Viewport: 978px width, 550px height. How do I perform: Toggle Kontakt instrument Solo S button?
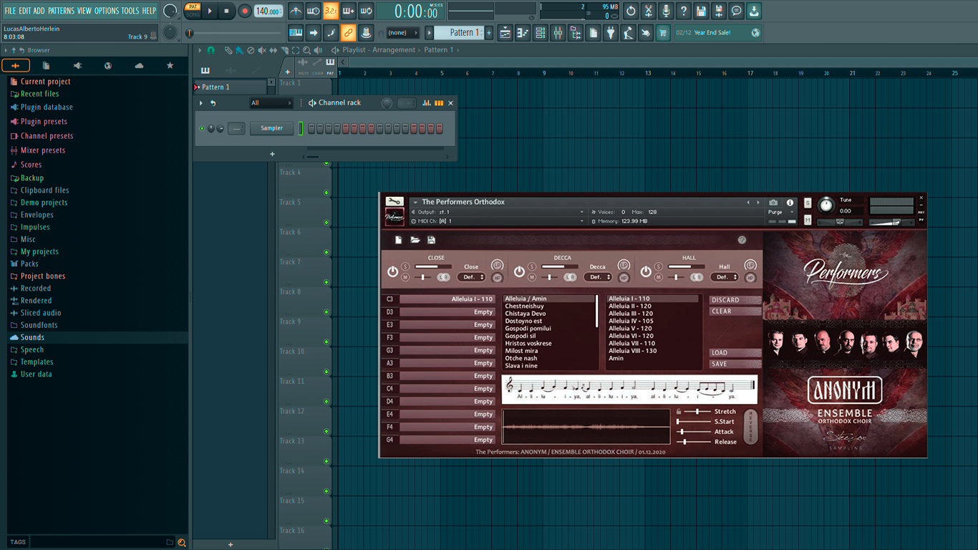pyautogui.click(x=808, y=203)
